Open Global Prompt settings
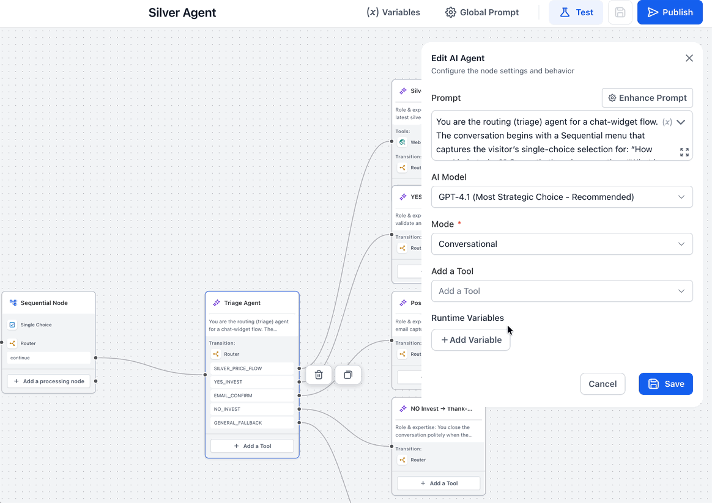This screenshot has width=712, height=503. coord(482,12)
